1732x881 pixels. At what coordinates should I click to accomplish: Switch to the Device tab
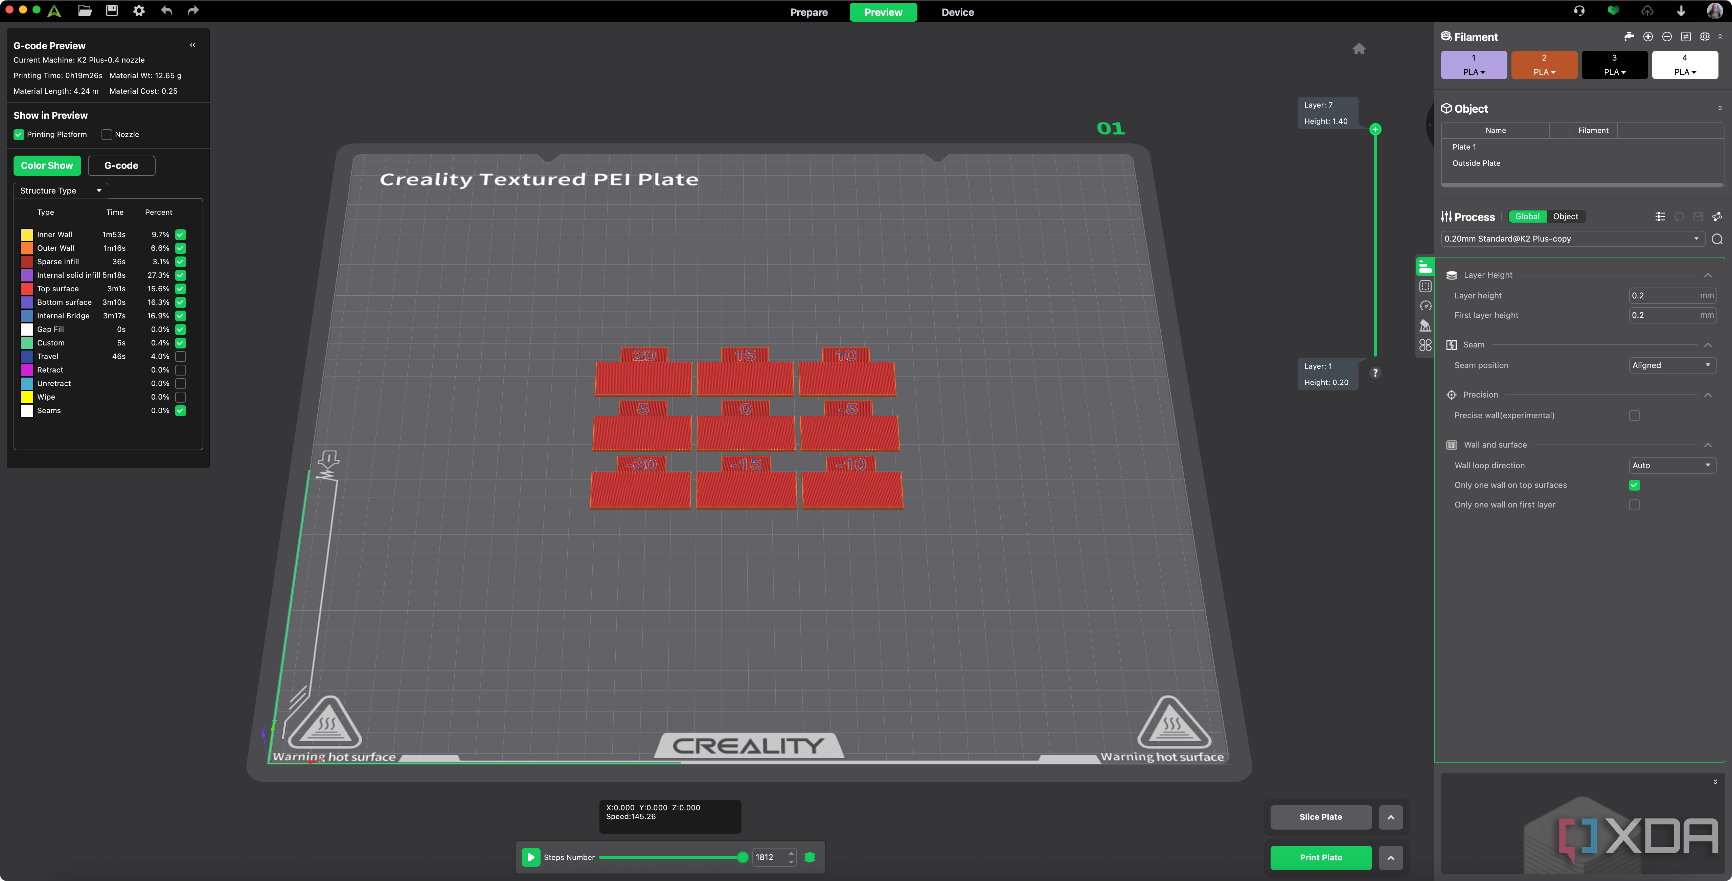[x=957, y=12]
